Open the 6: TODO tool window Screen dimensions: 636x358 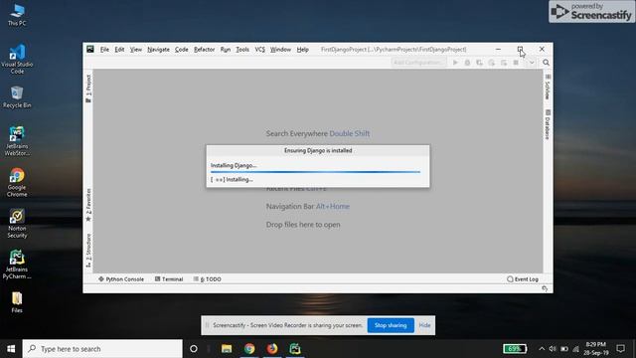coord(207,279)
